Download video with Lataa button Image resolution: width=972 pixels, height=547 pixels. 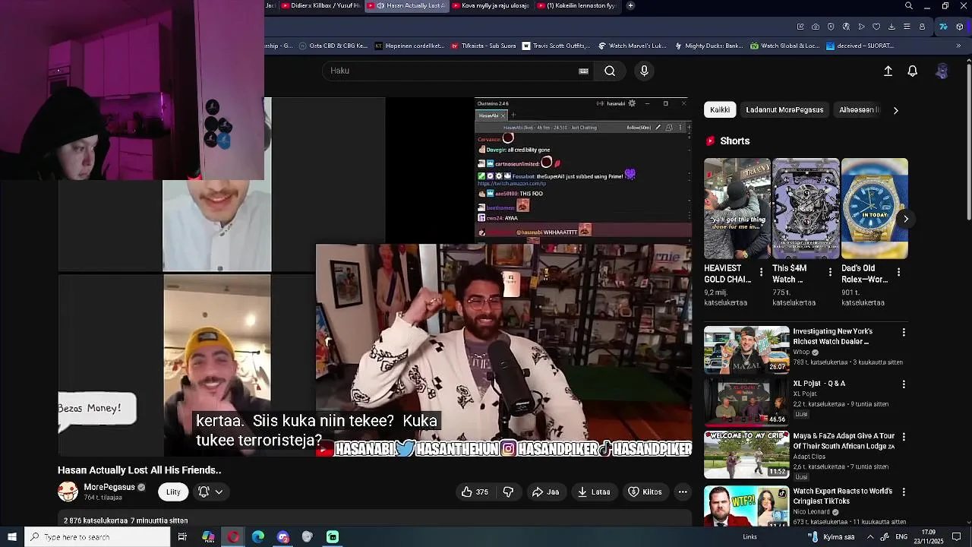[594, 492]
